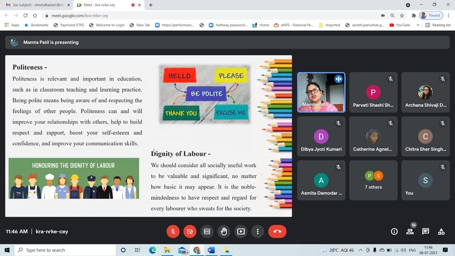This screenshot has width=455, height=256.
Task: Open meeting details info icon
Action: tap(394, 231)
